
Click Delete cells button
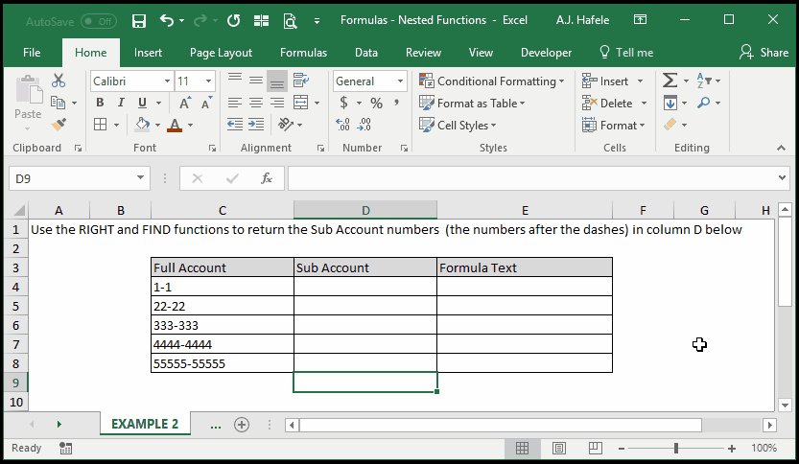click(607, 103)
